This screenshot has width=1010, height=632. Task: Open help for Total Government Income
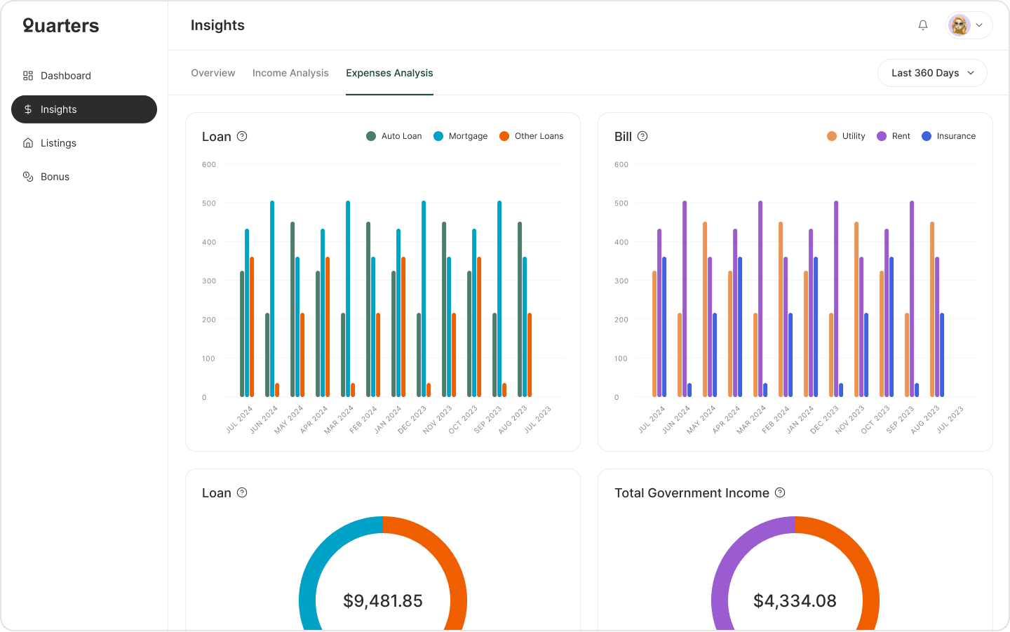[x=780, y=492]
